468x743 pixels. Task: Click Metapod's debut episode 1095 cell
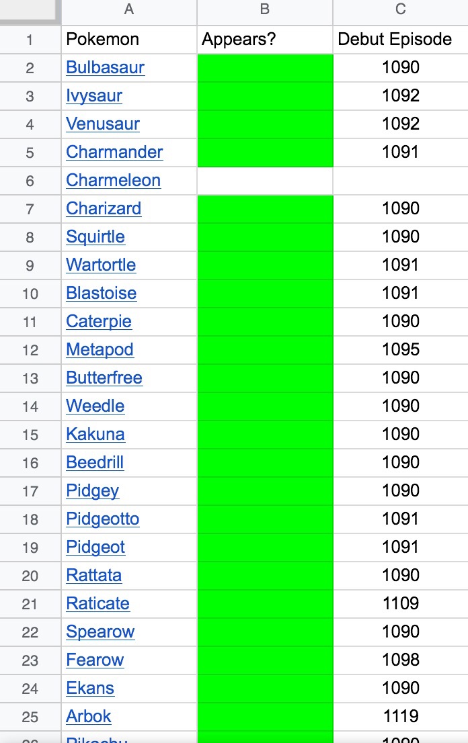[x=400, y=350]
